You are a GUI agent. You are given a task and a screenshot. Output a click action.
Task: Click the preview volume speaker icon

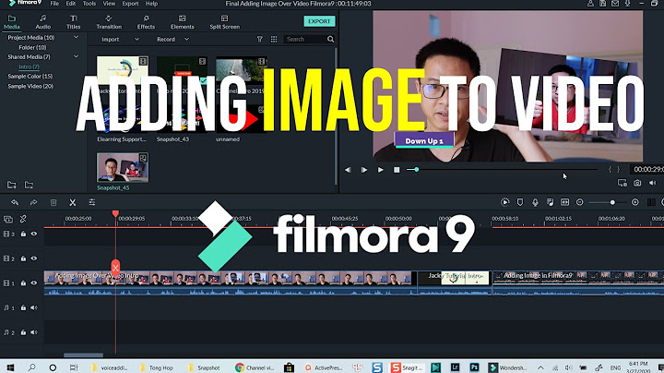click(x=653, y=183)
